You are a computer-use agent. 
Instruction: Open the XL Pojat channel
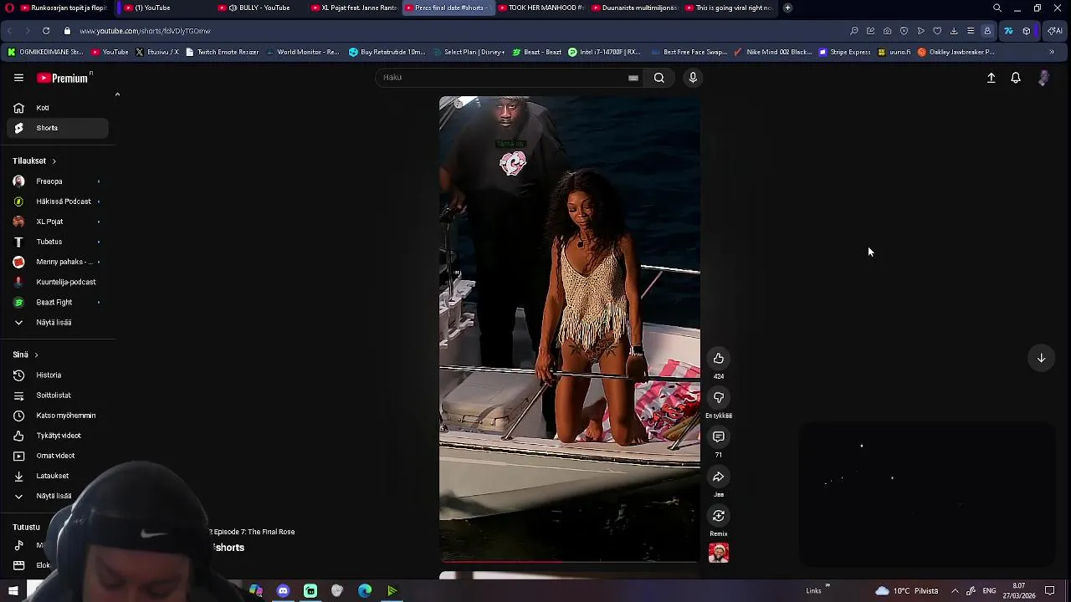pyautogui.click(x=58, y=222)
